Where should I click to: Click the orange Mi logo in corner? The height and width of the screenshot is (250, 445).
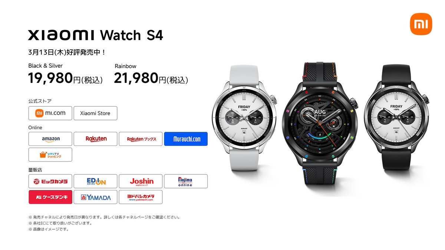pyautogui.click(x=421, y=24)
